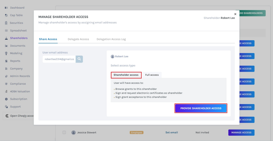The height and width of the screenshot is (141, 273).
Task: Open Reports menu item
Action: [15, 61]
